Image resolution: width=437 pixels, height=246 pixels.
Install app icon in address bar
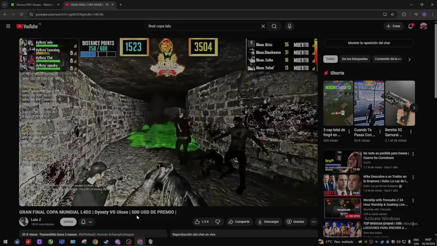(385, 14)
